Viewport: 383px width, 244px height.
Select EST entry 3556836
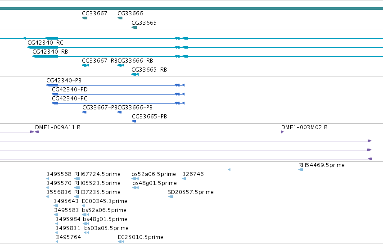pyautogui.click(x=59, y=193)
